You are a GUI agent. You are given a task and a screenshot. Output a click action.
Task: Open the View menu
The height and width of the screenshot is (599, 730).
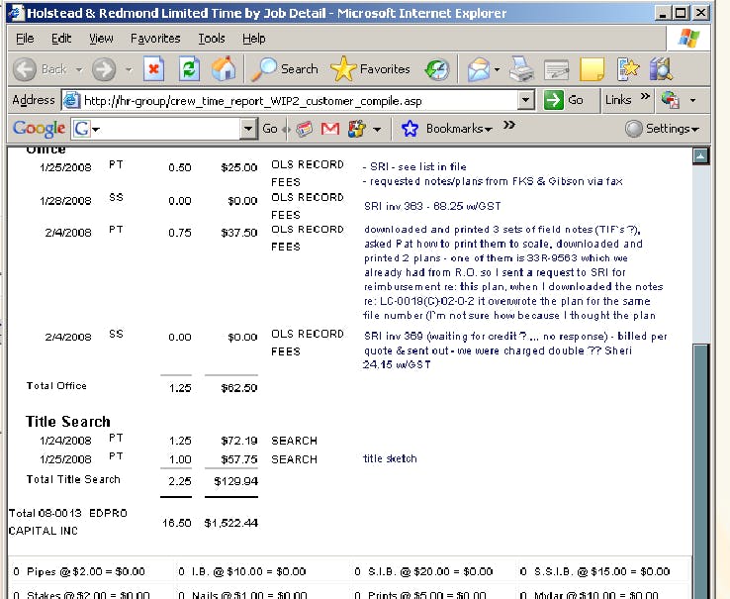[x=101, y=39]
